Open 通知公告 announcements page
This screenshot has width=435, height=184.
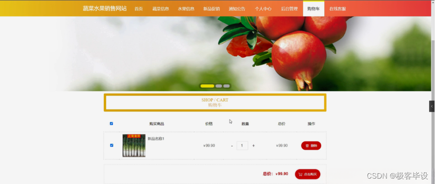pyautogui.click(x=237, y=9)
